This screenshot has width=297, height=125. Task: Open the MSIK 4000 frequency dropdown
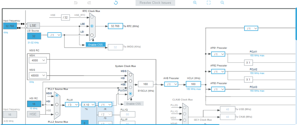(x=38, y=60)
